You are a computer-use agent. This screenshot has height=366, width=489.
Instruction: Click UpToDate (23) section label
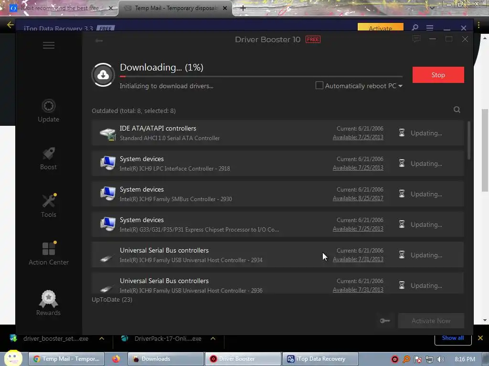coord(112,299)
